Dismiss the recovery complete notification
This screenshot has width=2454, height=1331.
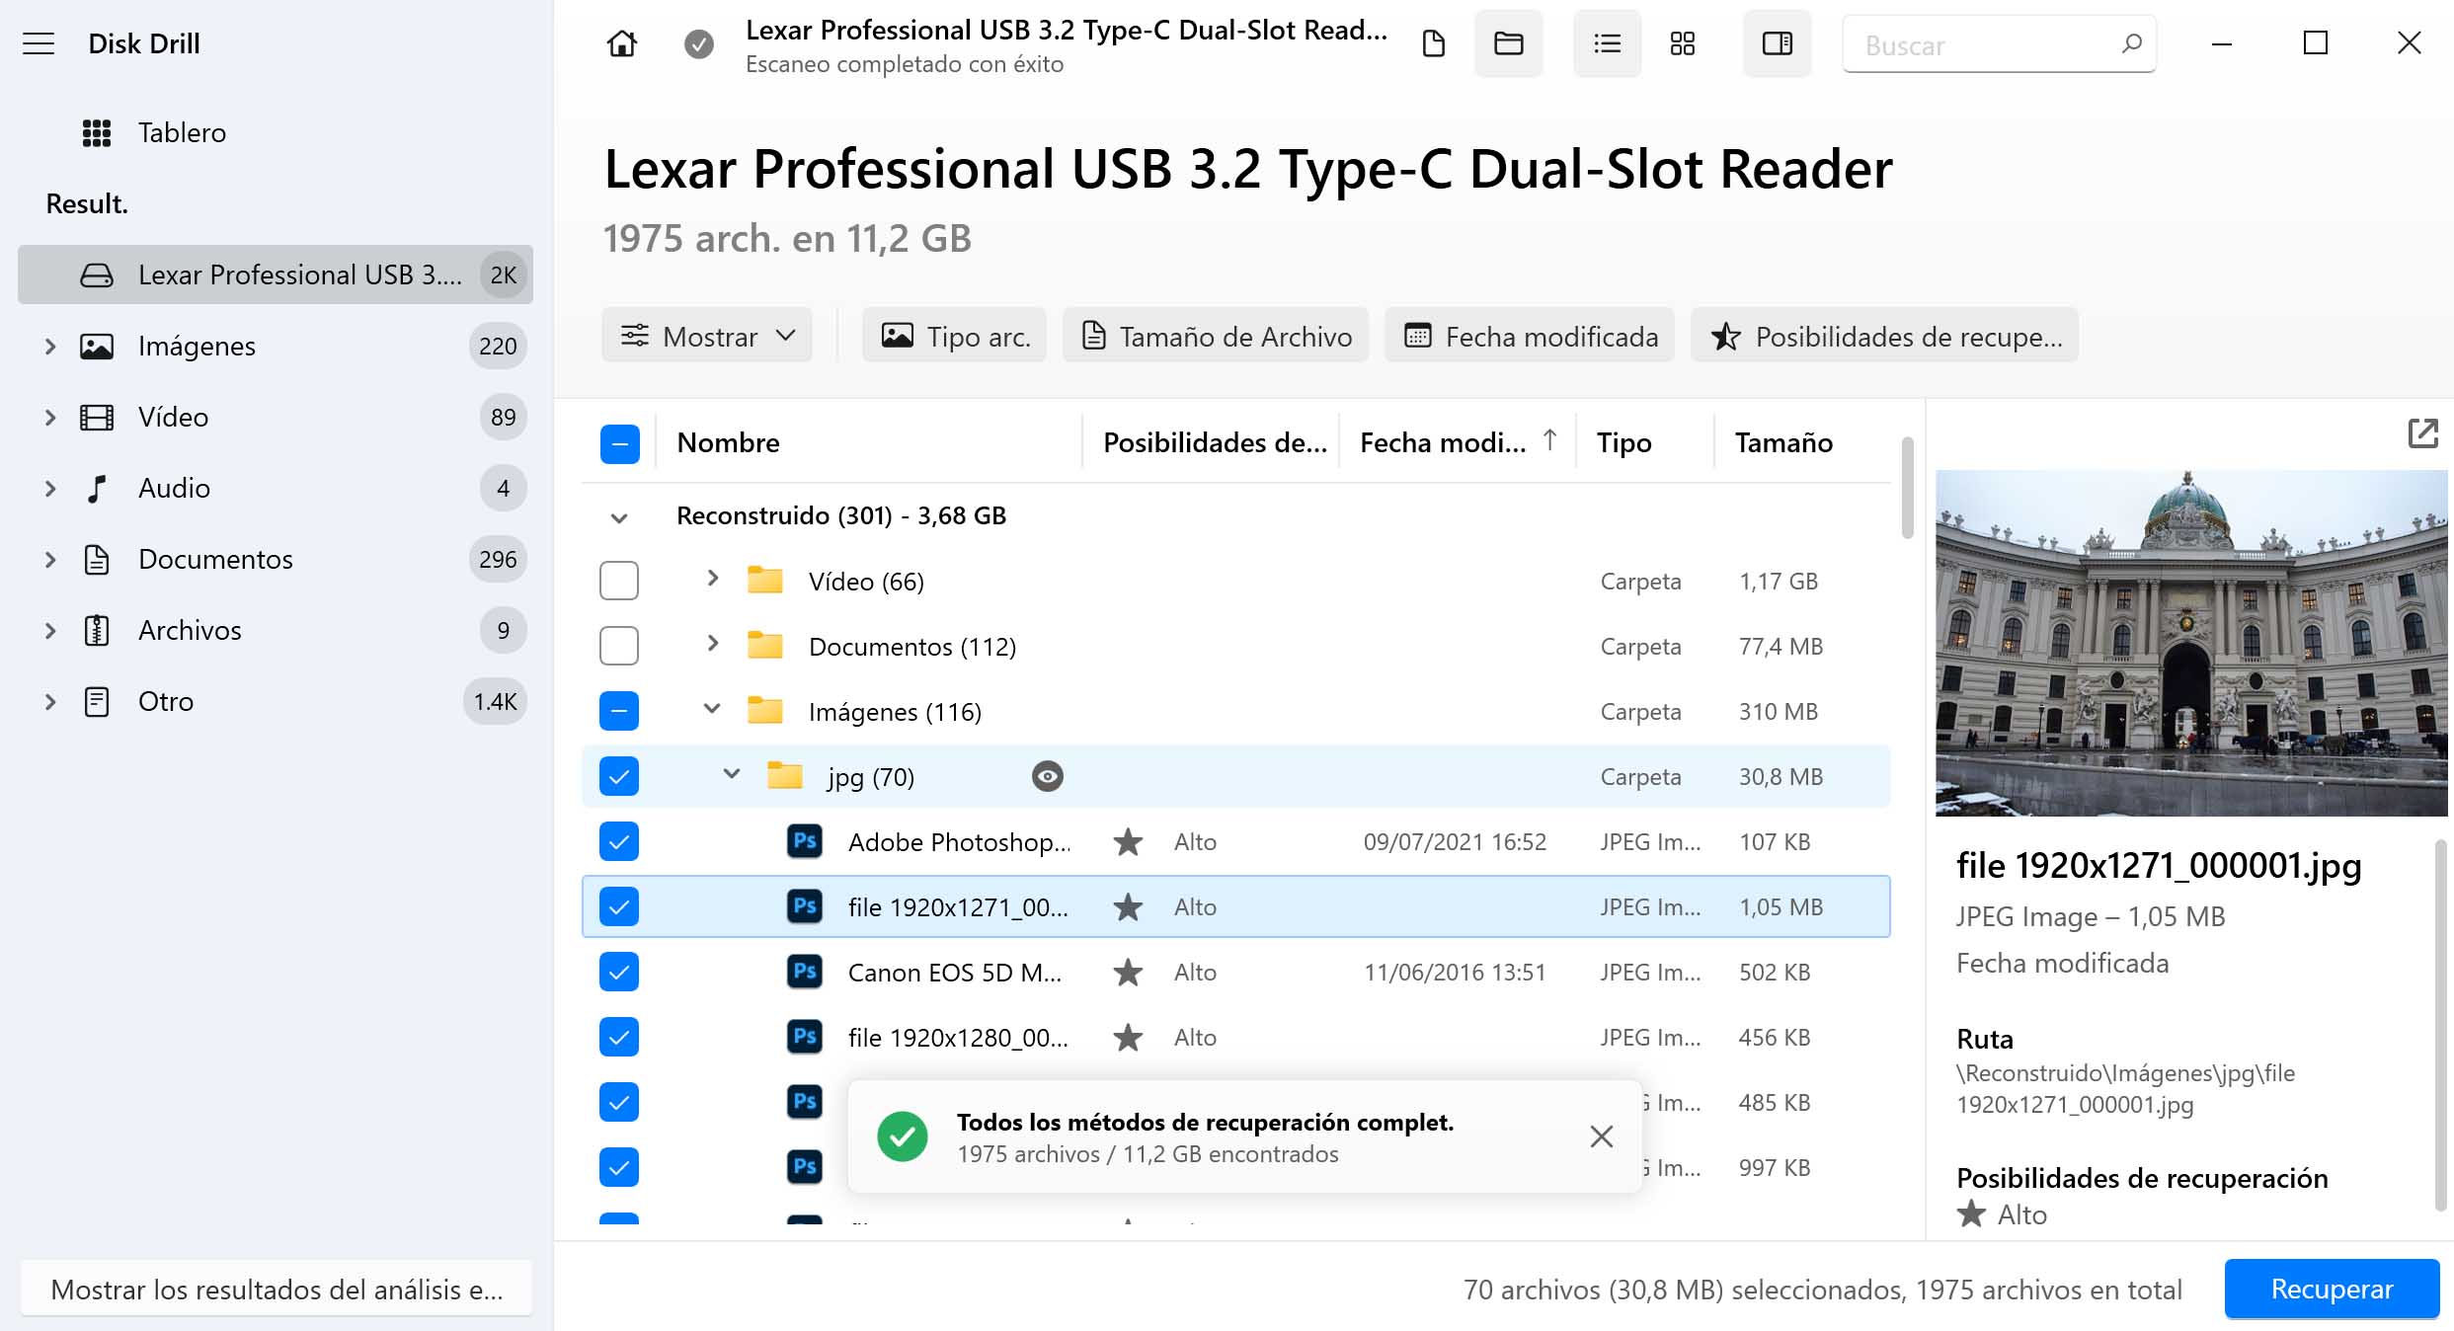1601,1136
